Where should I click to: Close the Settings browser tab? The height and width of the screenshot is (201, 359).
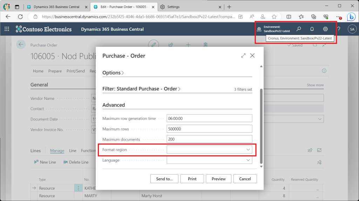coord(220,7)
